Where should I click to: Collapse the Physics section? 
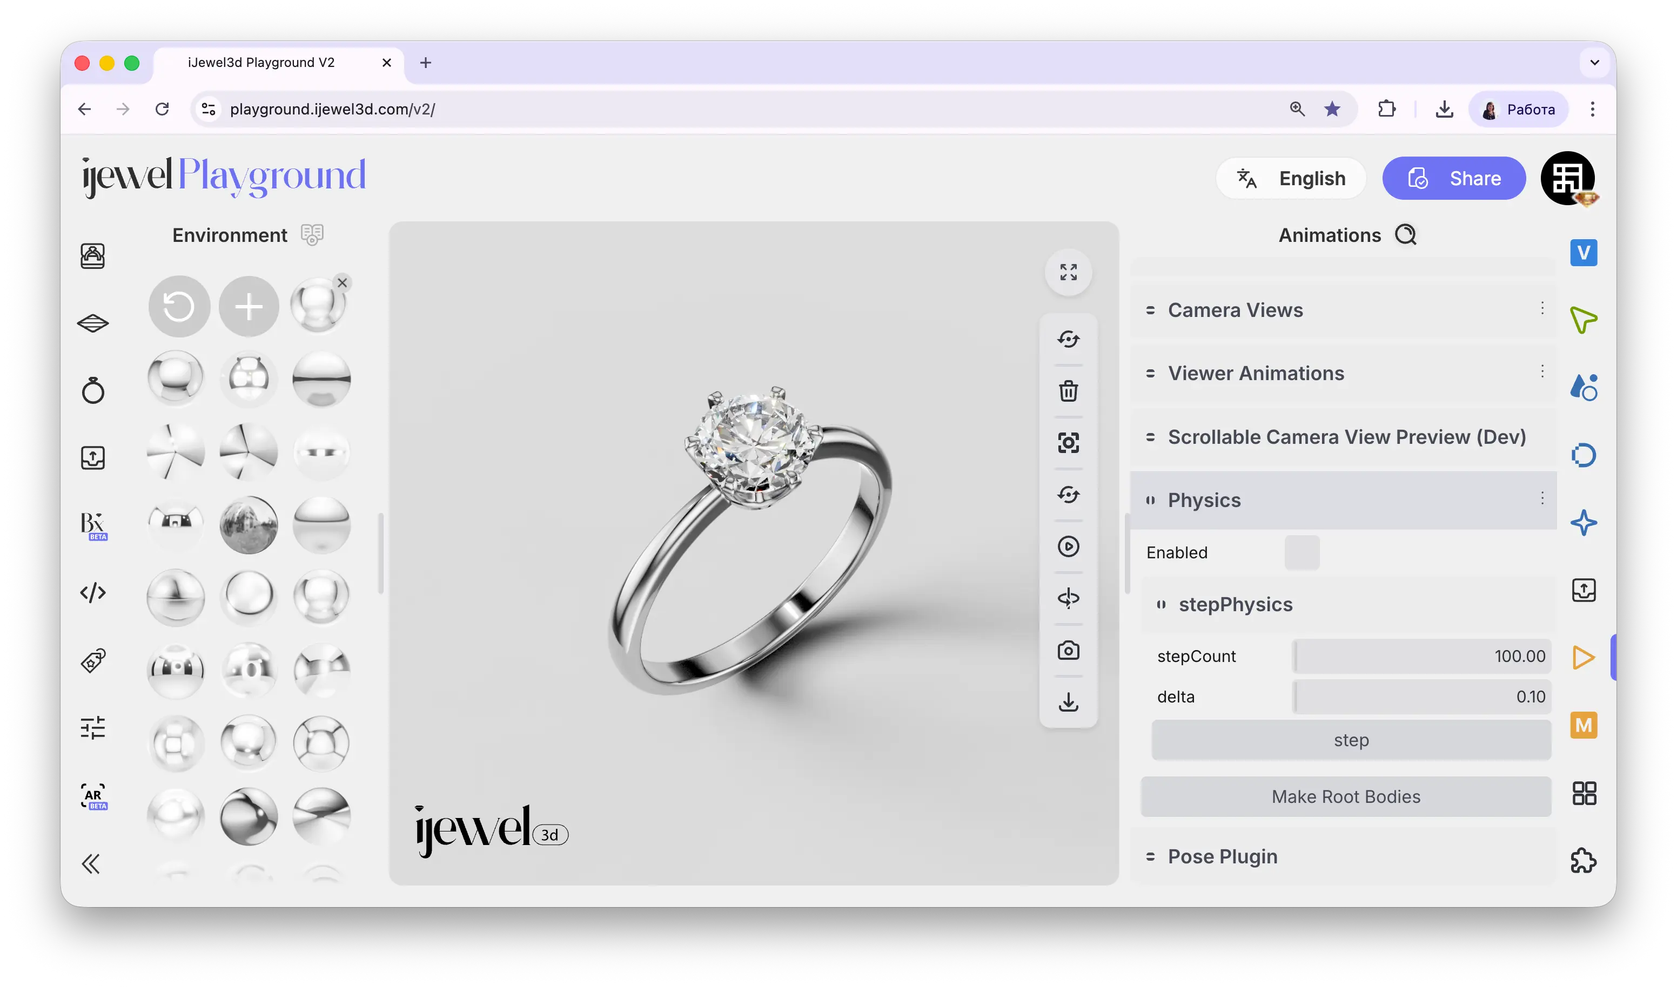[x=1343, y=500]
